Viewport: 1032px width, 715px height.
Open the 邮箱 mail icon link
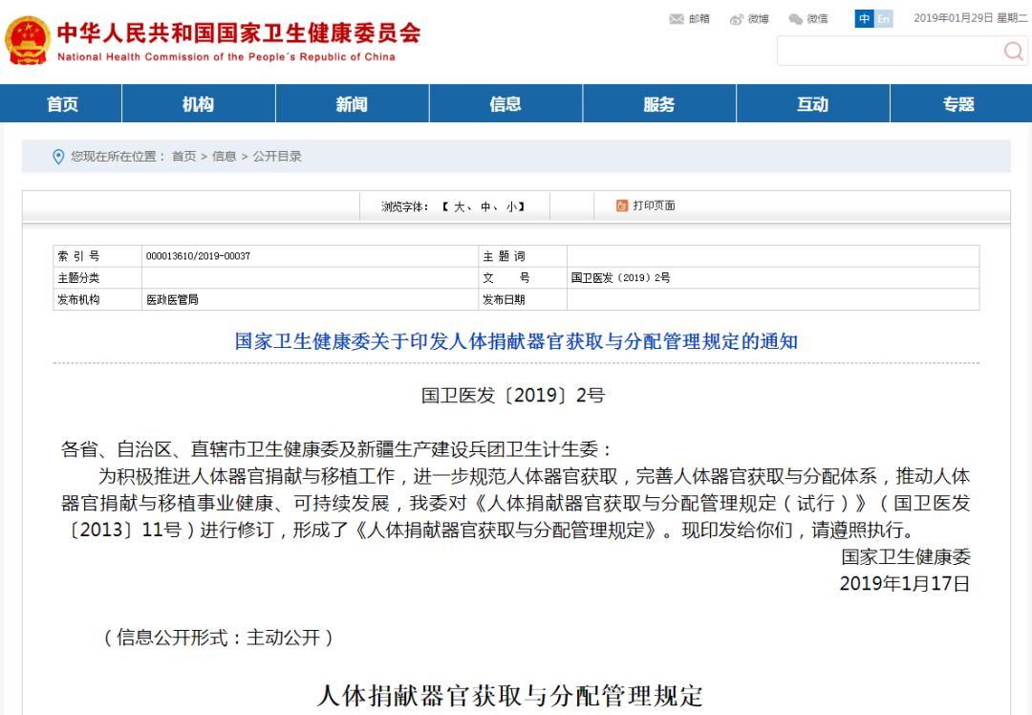point(689,18)
